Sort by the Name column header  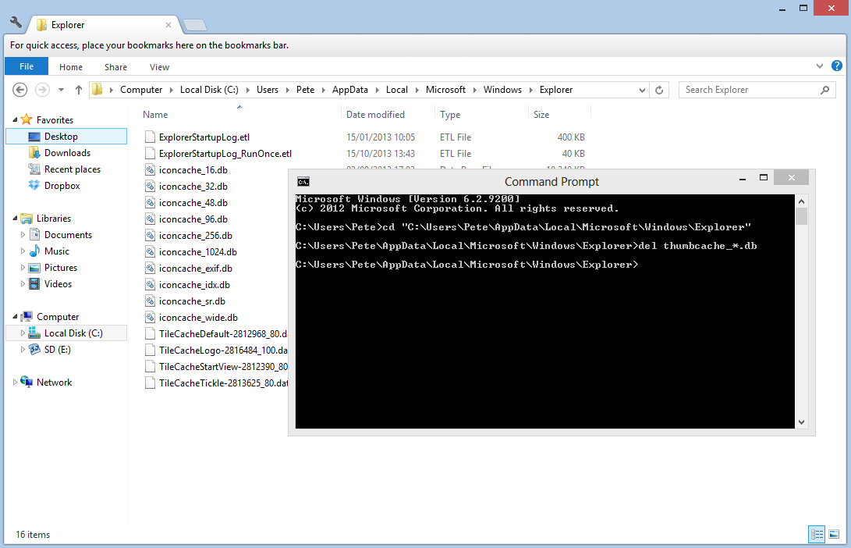155,115
